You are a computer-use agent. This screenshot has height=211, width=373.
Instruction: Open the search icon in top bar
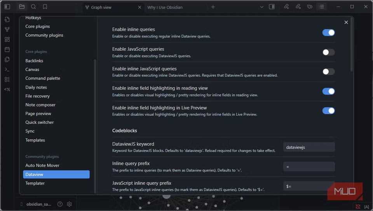[x=33, y=7]
